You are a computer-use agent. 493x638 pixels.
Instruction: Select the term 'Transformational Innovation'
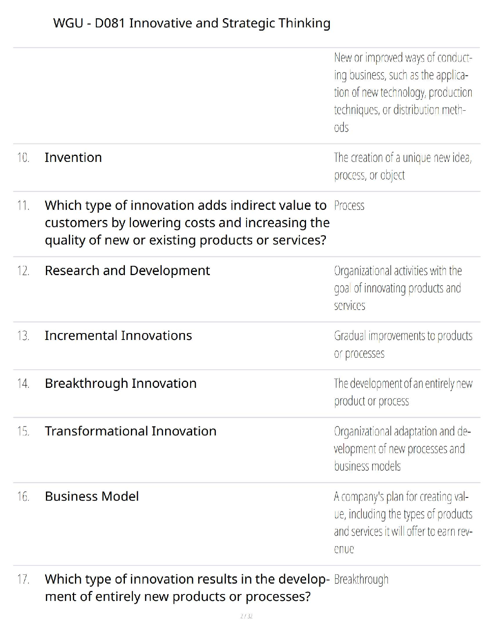click(130, 431)
